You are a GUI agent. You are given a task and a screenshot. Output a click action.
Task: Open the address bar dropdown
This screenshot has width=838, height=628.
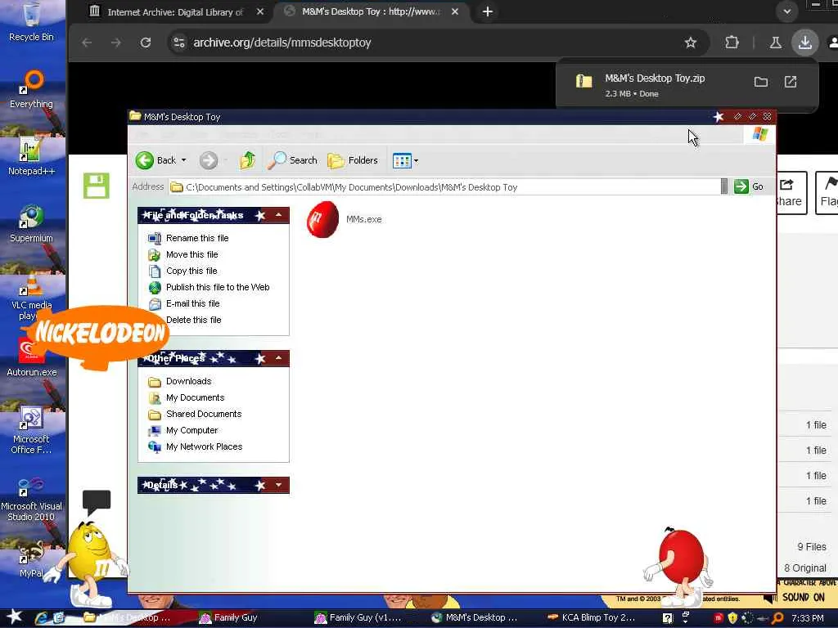(724, 186)
